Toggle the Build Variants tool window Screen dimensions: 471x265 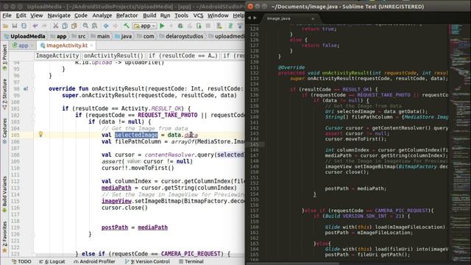pyautogui.click(x=4, y=194)
